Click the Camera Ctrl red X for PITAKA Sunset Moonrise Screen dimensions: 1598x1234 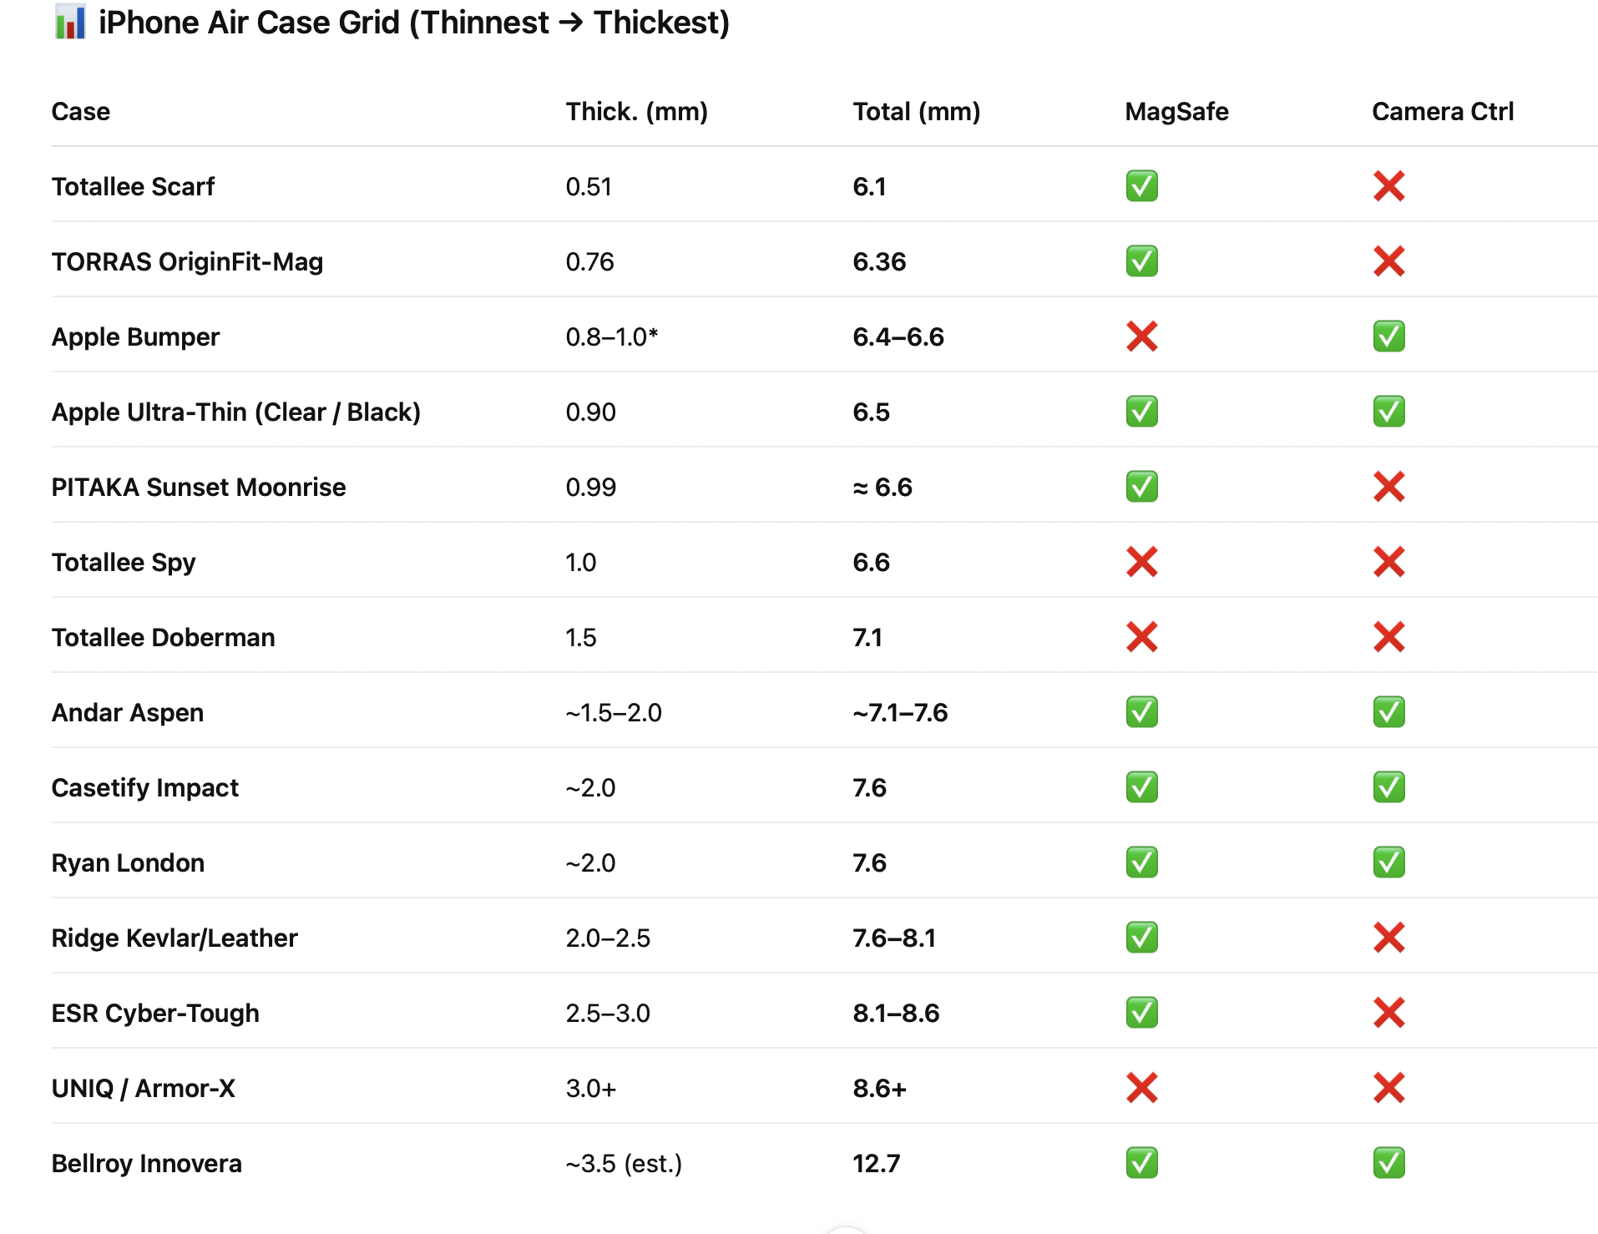pyautogui.click(x=1388, y=487)
